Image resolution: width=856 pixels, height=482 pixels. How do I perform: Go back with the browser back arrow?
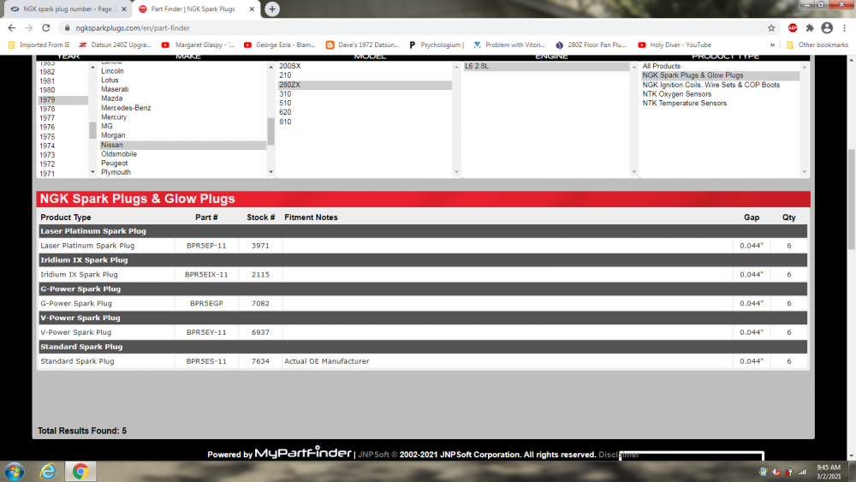point(12,28)
